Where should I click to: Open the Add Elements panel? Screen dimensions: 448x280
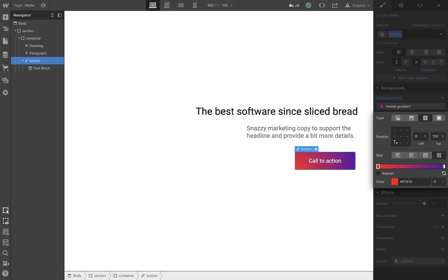[x=5, y=17]
